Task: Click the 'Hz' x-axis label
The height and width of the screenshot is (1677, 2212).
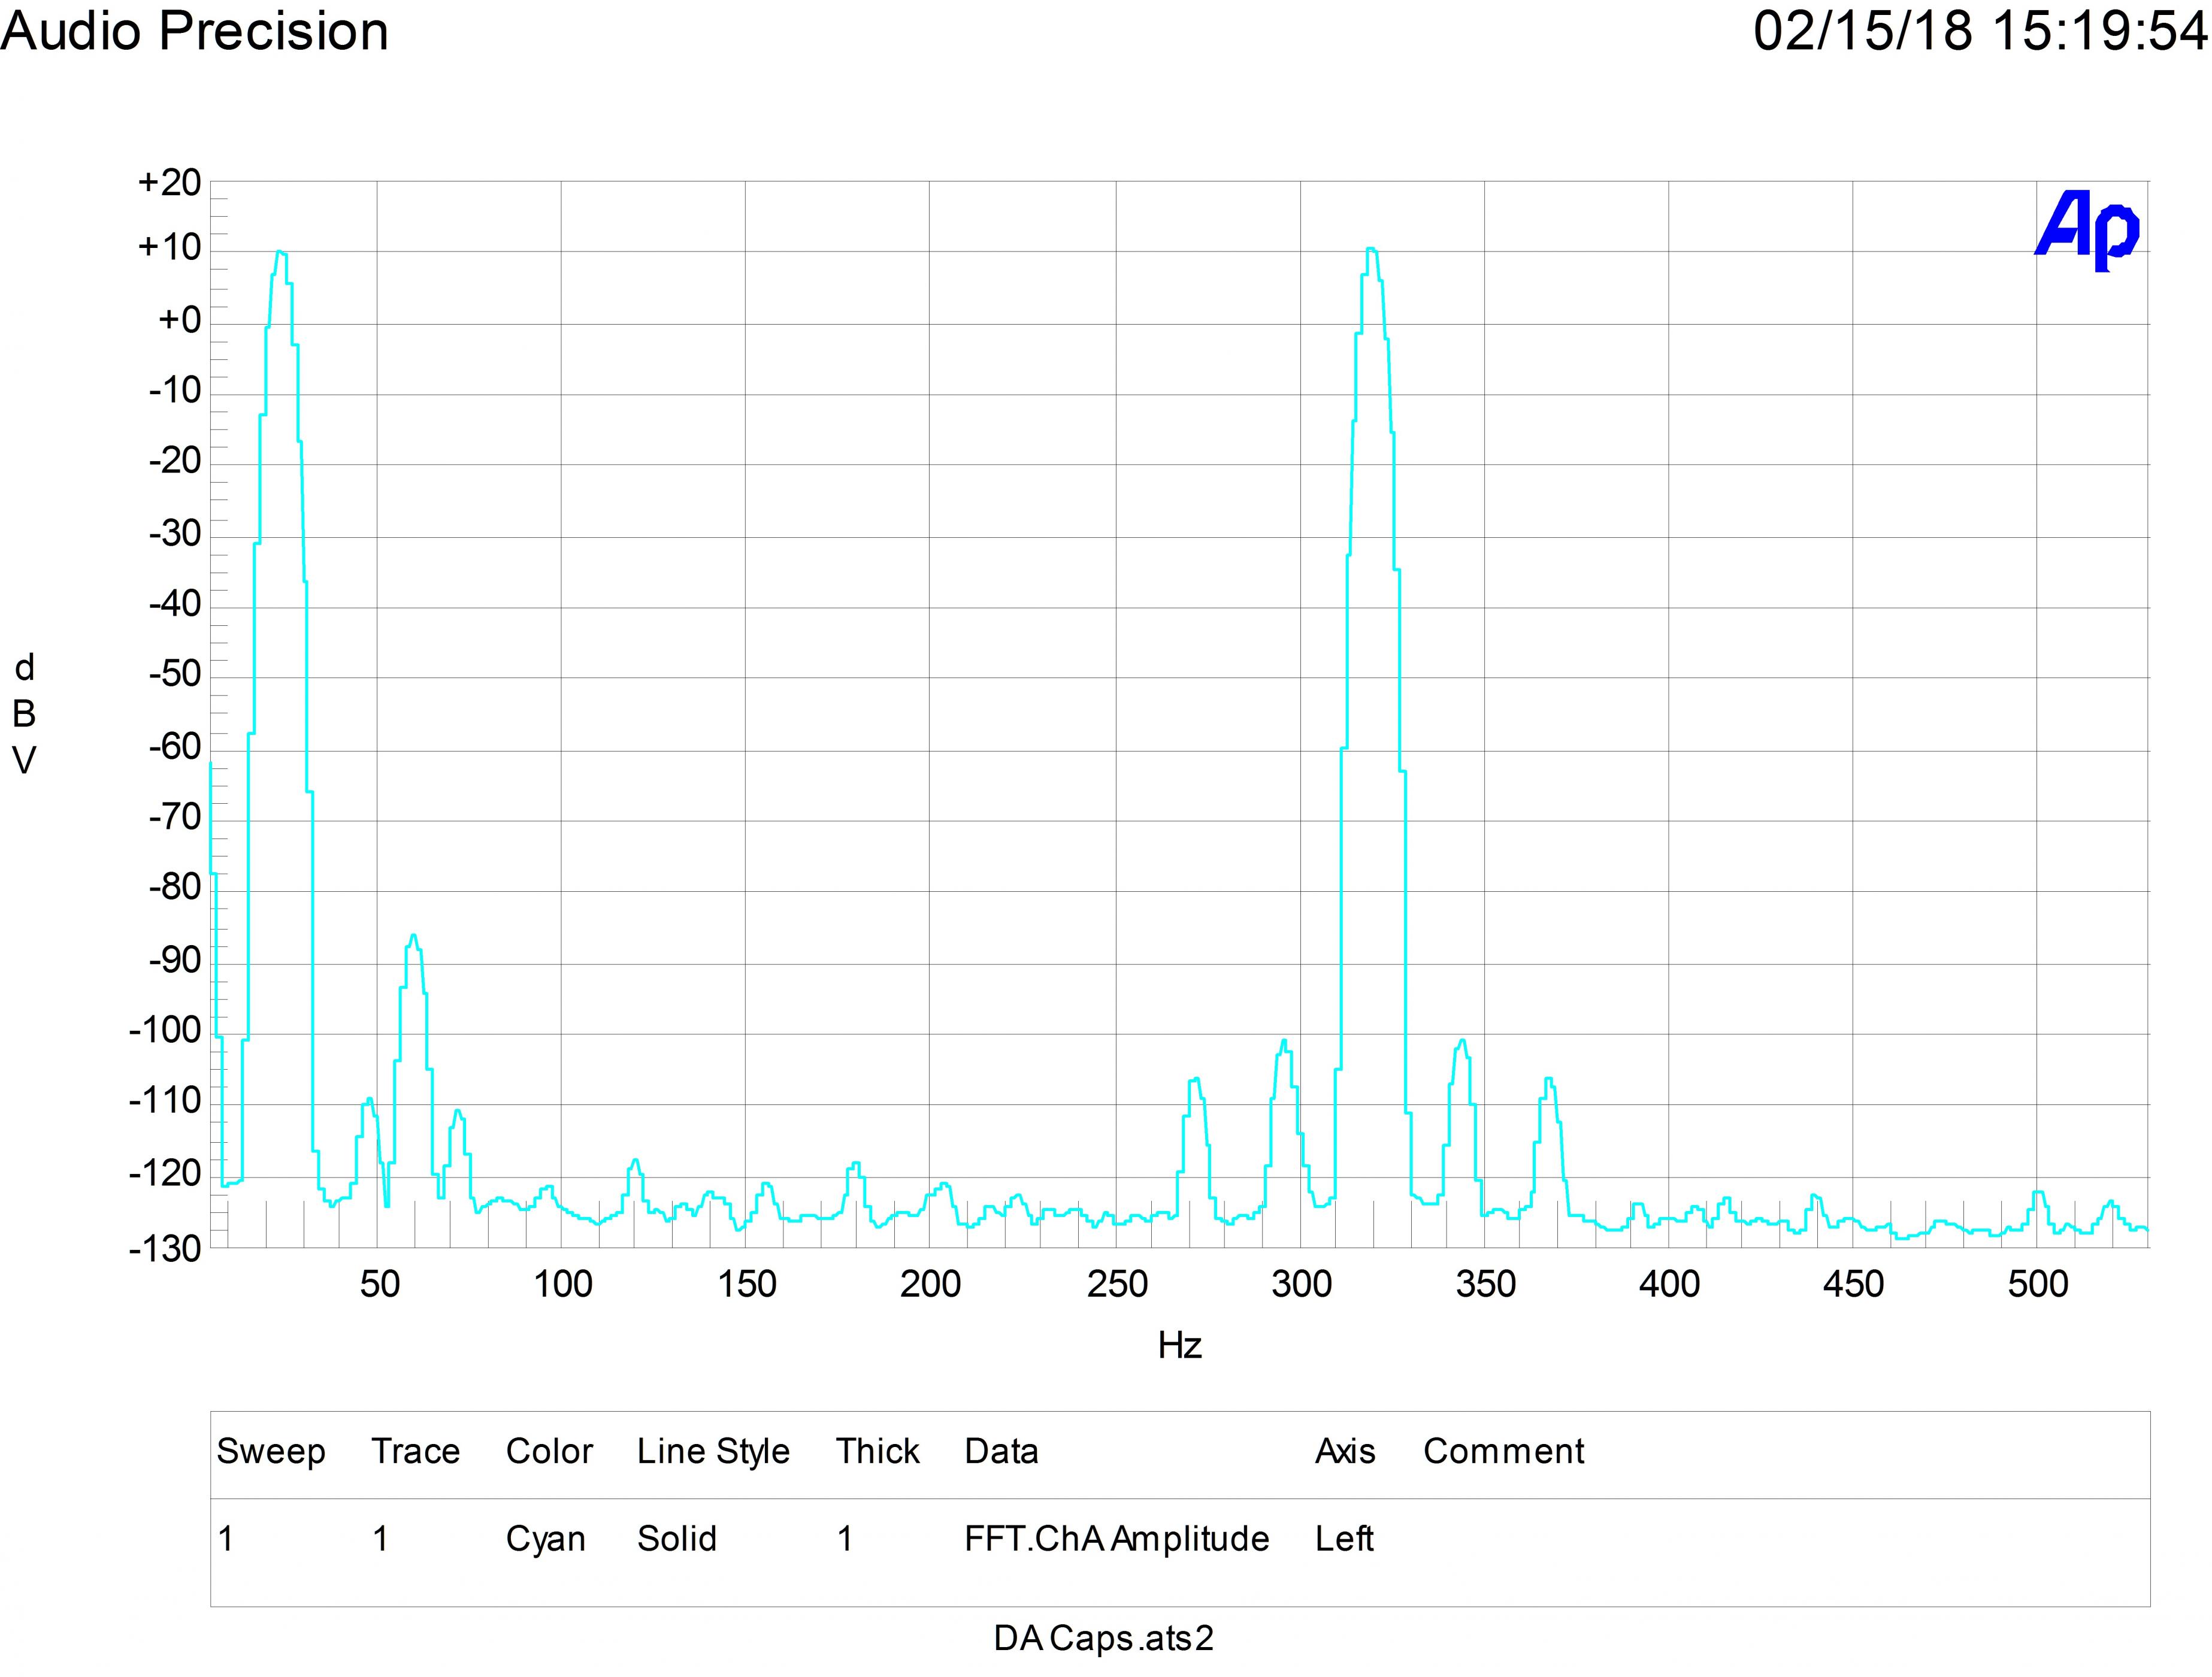Action: pyautogui.click(x=1180, y=1346)
